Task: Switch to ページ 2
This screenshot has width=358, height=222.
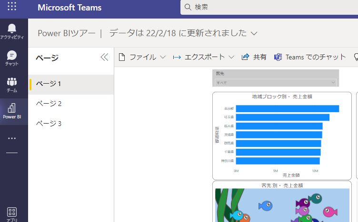Action: click(x=49, y=104)
